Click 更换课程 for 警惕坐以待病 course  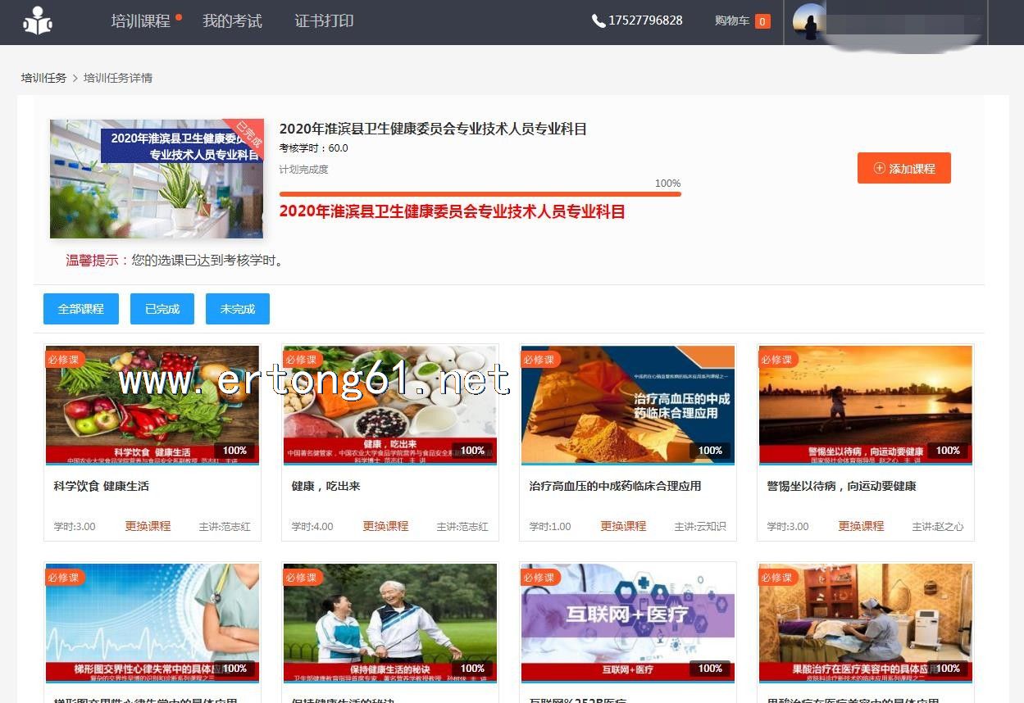click(861, 526)
